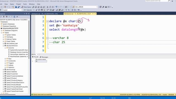Click Uncomment selected lines icon
Image resolution: width=176 pixels, height=99 pixels.
69,10
